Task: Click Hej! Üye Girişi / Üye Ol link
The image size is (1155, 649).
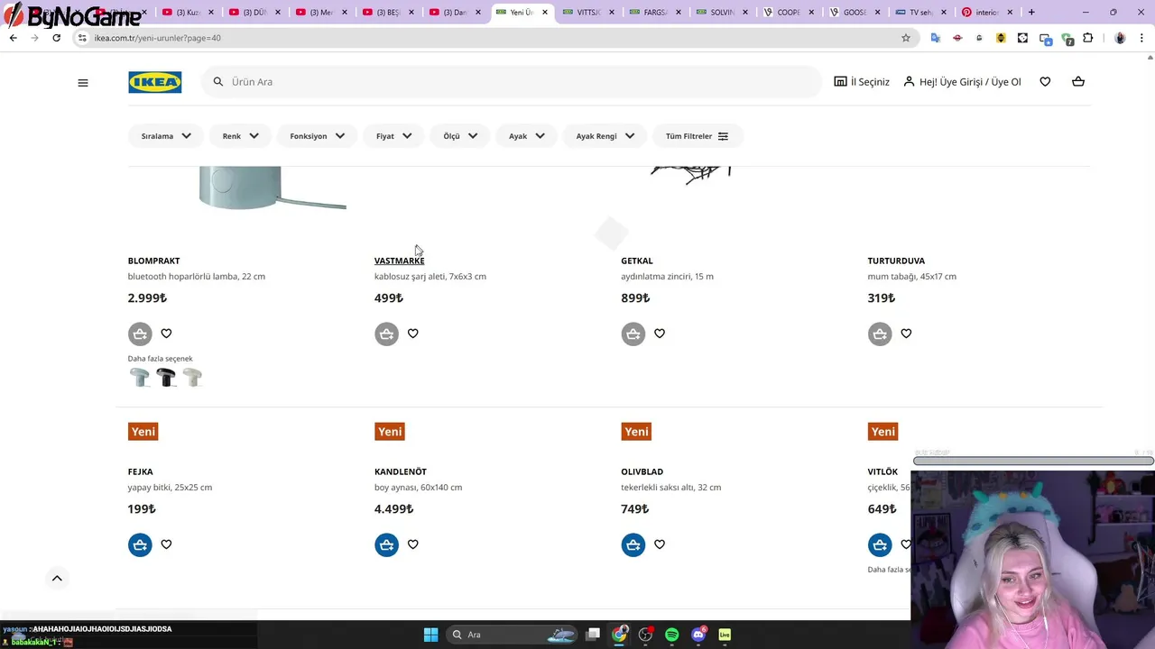Action: pos(962,82)
